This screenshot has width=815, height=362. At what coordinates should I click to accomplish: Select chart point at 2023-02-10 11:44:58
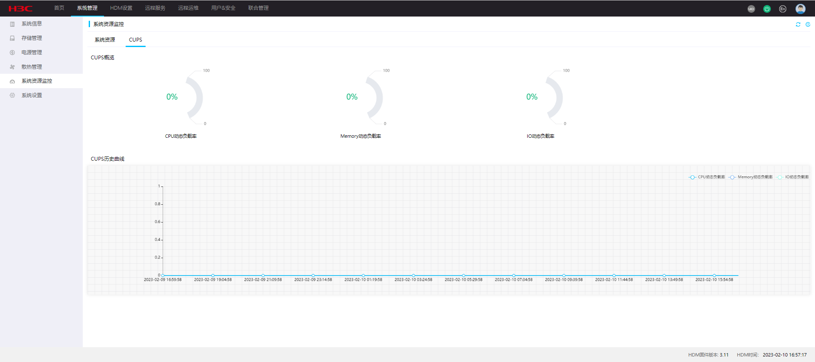[x=614, y=276]
